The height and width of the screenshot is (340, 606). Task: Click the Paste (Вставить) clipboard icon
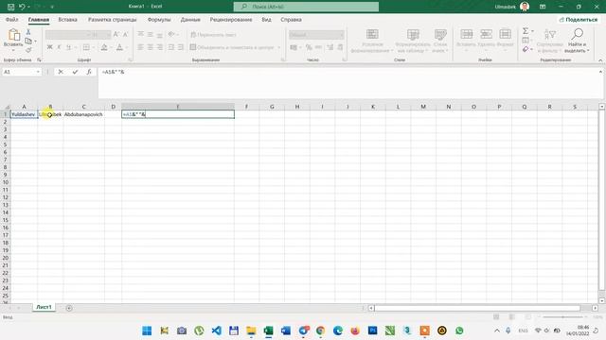(14, 34)
